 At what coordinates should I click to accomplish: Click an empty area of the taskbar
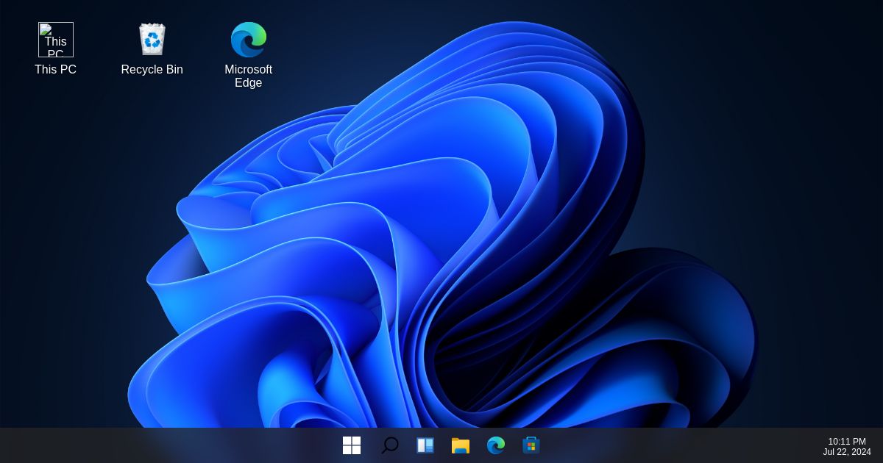[x=221, y=445]
